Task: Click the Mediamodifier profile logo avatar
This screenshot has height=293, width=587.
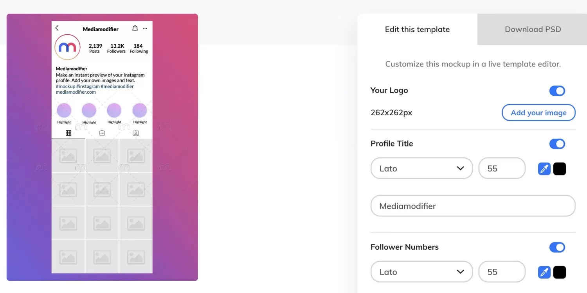Action: 67,47
